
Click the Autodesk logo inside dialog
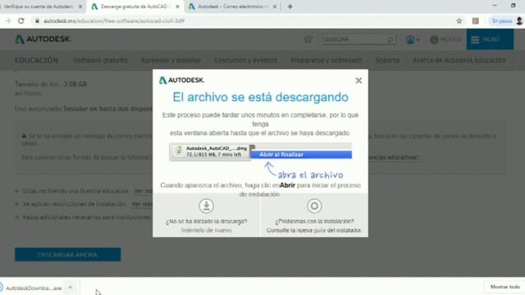(182, 80)
